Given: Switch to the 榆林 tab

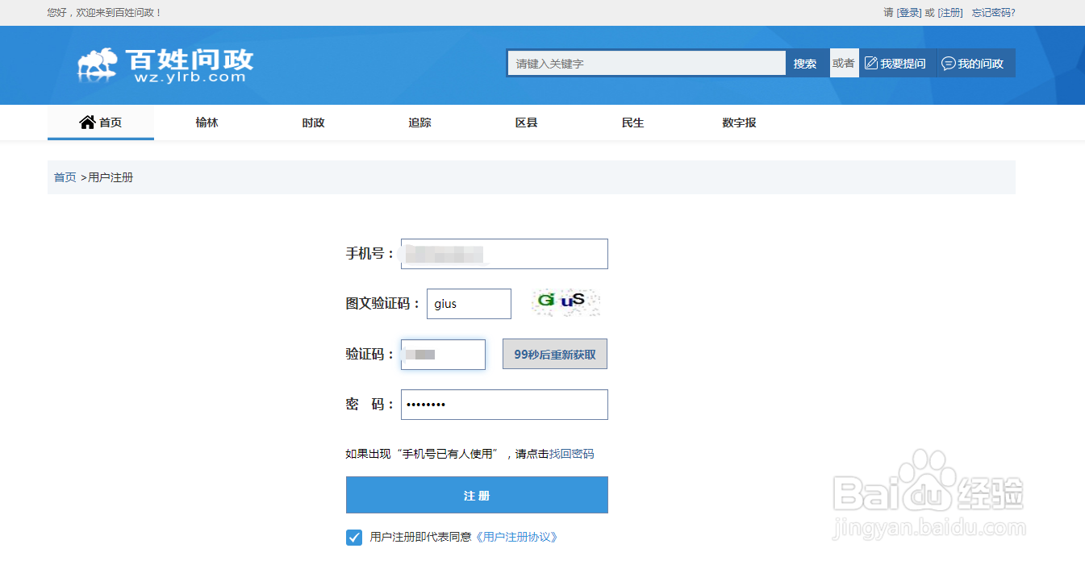Looking at the screenshot, I should click(x=207, y=123).
